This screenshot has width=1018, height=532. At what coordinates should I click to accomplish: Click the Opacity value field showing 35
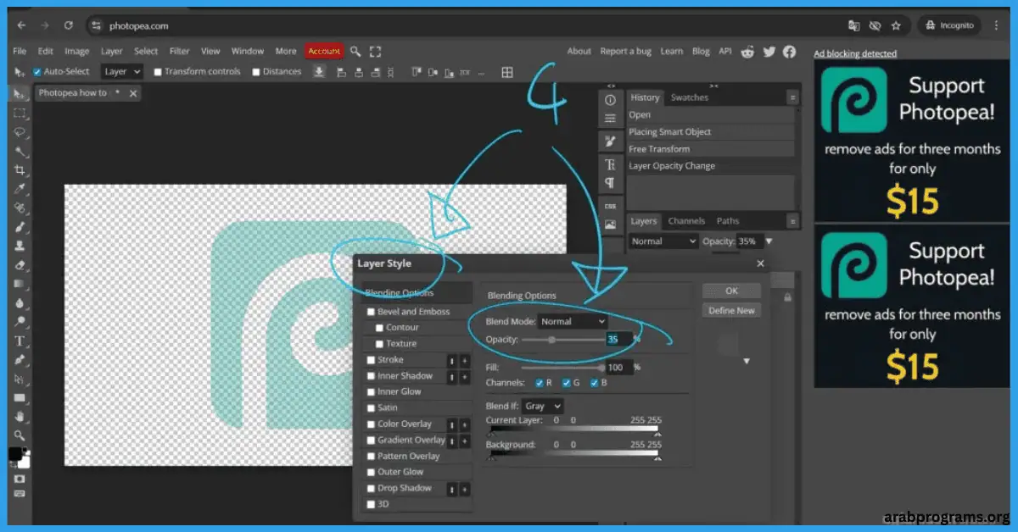618,339
